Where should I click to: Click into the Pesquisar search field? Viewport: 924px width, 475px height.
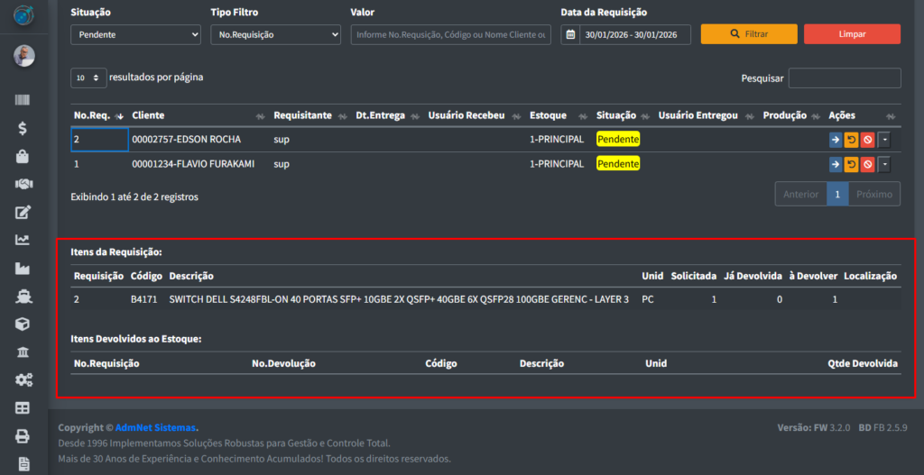pos(844,78)
